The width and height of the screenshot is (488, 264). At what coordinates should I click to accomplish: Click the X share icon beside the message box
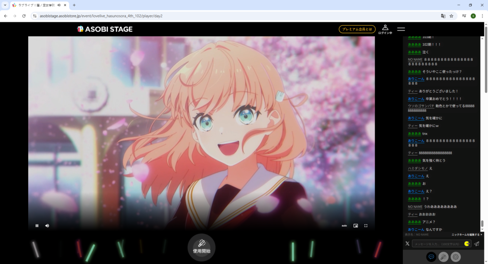407,244
